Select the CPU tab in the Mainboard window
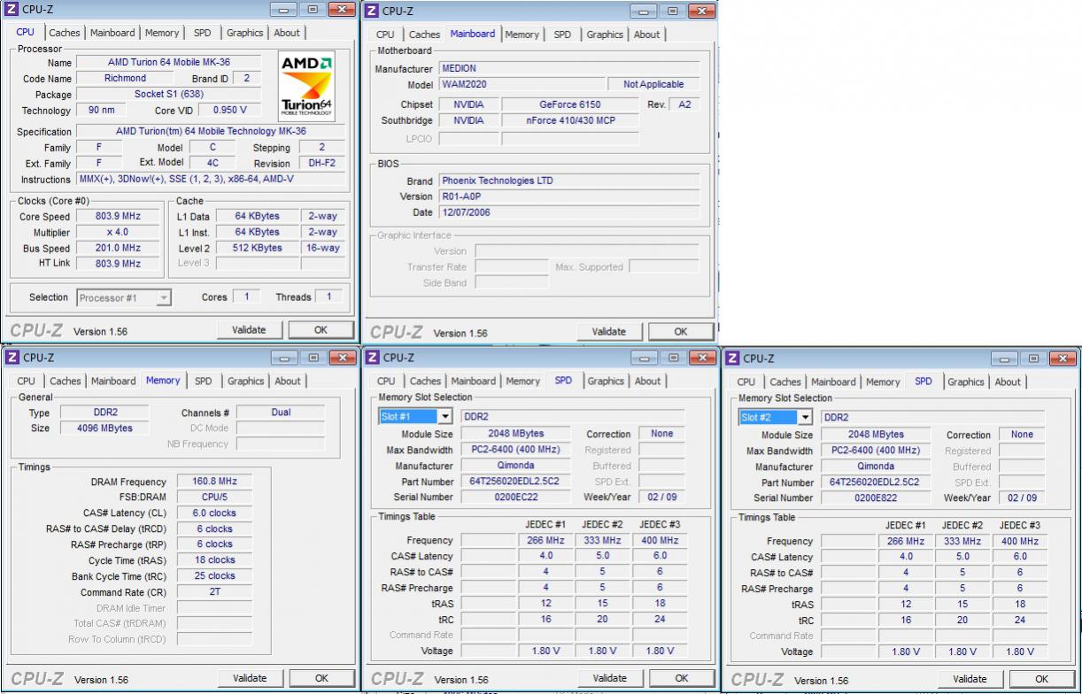The height and width of the screenshot is (694, 1082). coord(385,35)
